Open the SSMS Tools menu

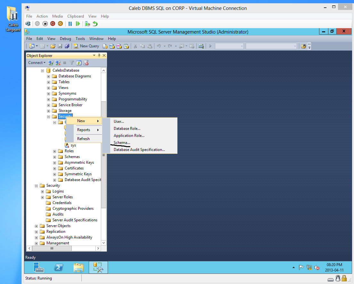click(x=80, y=39)
